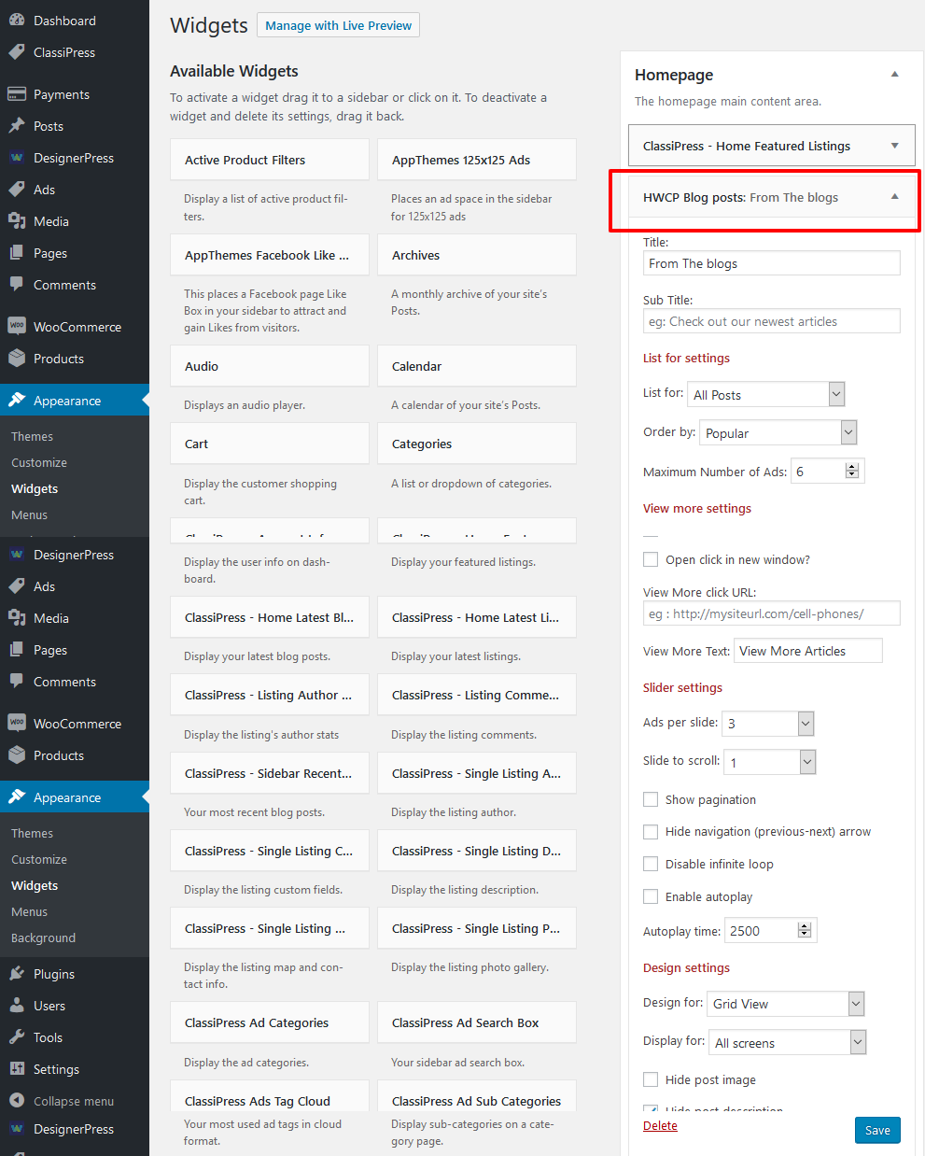Screen dimensions: 925x1156
Task: Select the Archives widget
Action: 477,255
